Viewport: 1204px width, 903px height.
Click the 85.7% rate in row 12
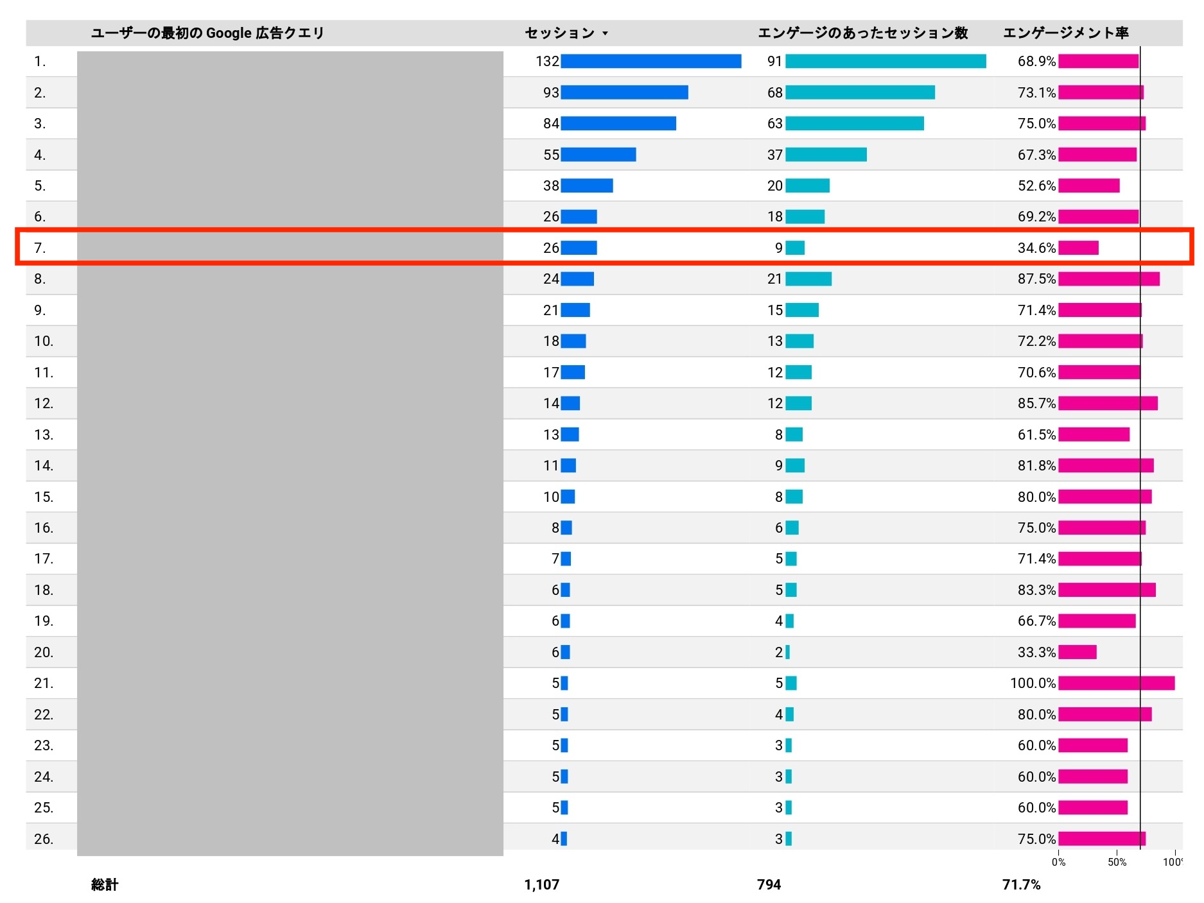pos(1036,404)
